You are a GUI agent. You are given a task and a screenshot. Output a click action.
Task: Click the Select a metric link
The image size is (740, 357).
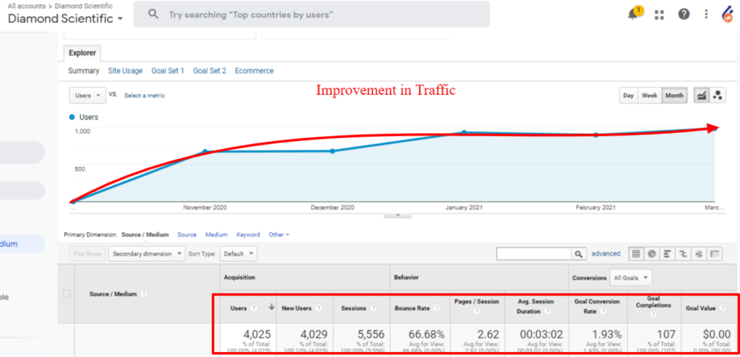tap(145, 95)
